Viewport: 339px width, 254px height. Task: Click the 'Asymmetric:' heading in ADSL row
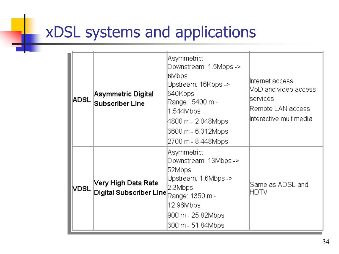pos(185,58)
